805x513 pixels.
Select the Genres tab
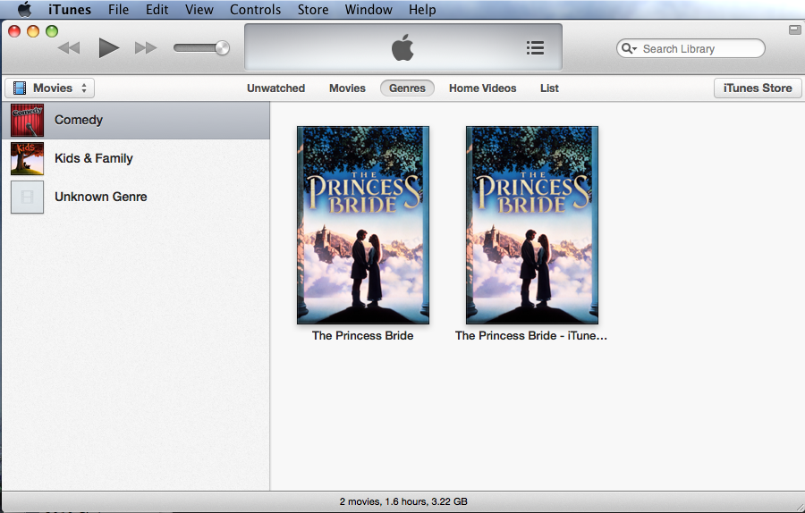pyautogui.click(x=407, y=88)
